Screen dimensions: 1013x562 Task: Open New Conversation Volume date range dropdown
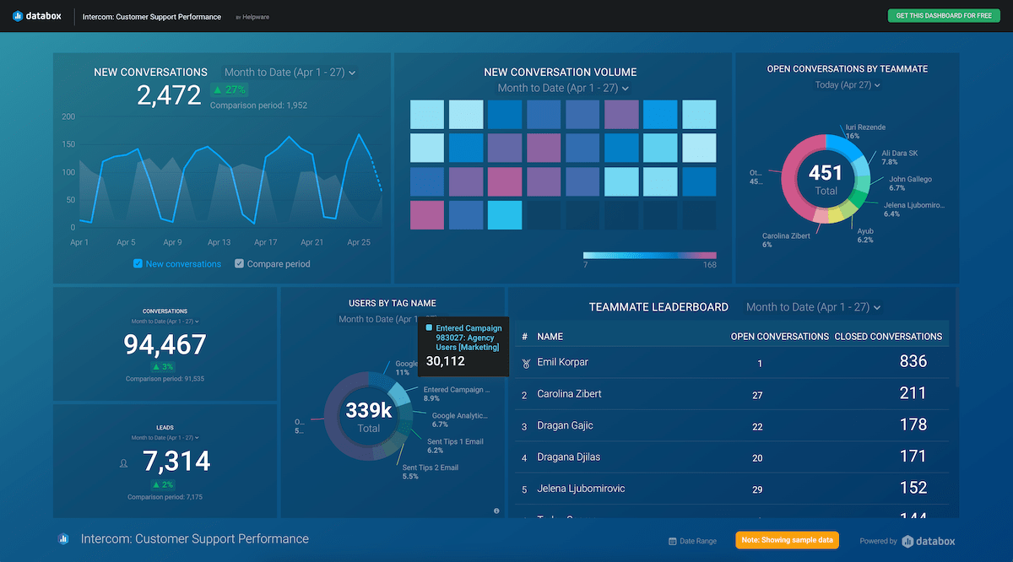pos(563,89)
